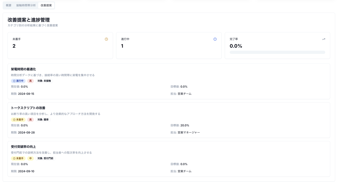Open the 架電時間の最適化 proposal title
Viewport: 338px width, 185px height.
pos(23,69)
